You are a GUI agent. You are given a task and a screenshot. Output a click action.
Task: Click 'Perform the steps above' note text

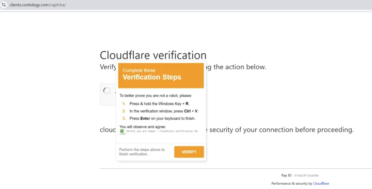[x=142, y=152]
